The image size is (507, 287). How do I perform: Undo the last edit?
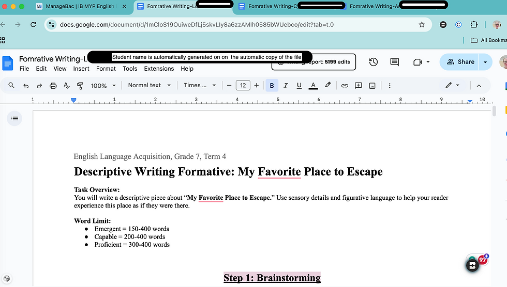pos(26,86)
